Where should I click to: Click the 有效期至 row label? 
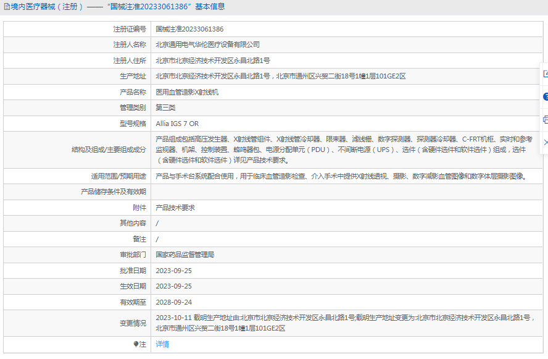(133, 302)
